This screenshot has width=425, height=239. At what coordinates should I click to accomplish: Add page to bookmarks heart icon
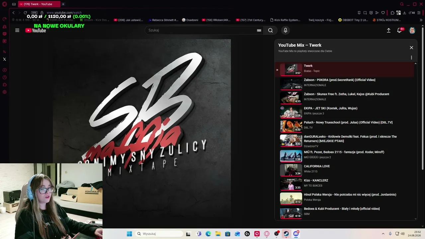[383, 13]
